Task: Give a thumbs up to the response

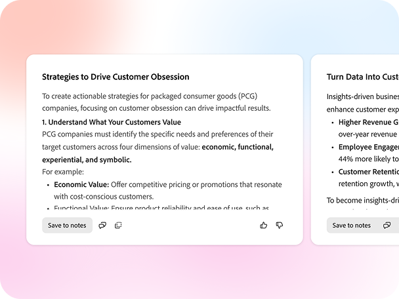Action: tap(264, 225)
